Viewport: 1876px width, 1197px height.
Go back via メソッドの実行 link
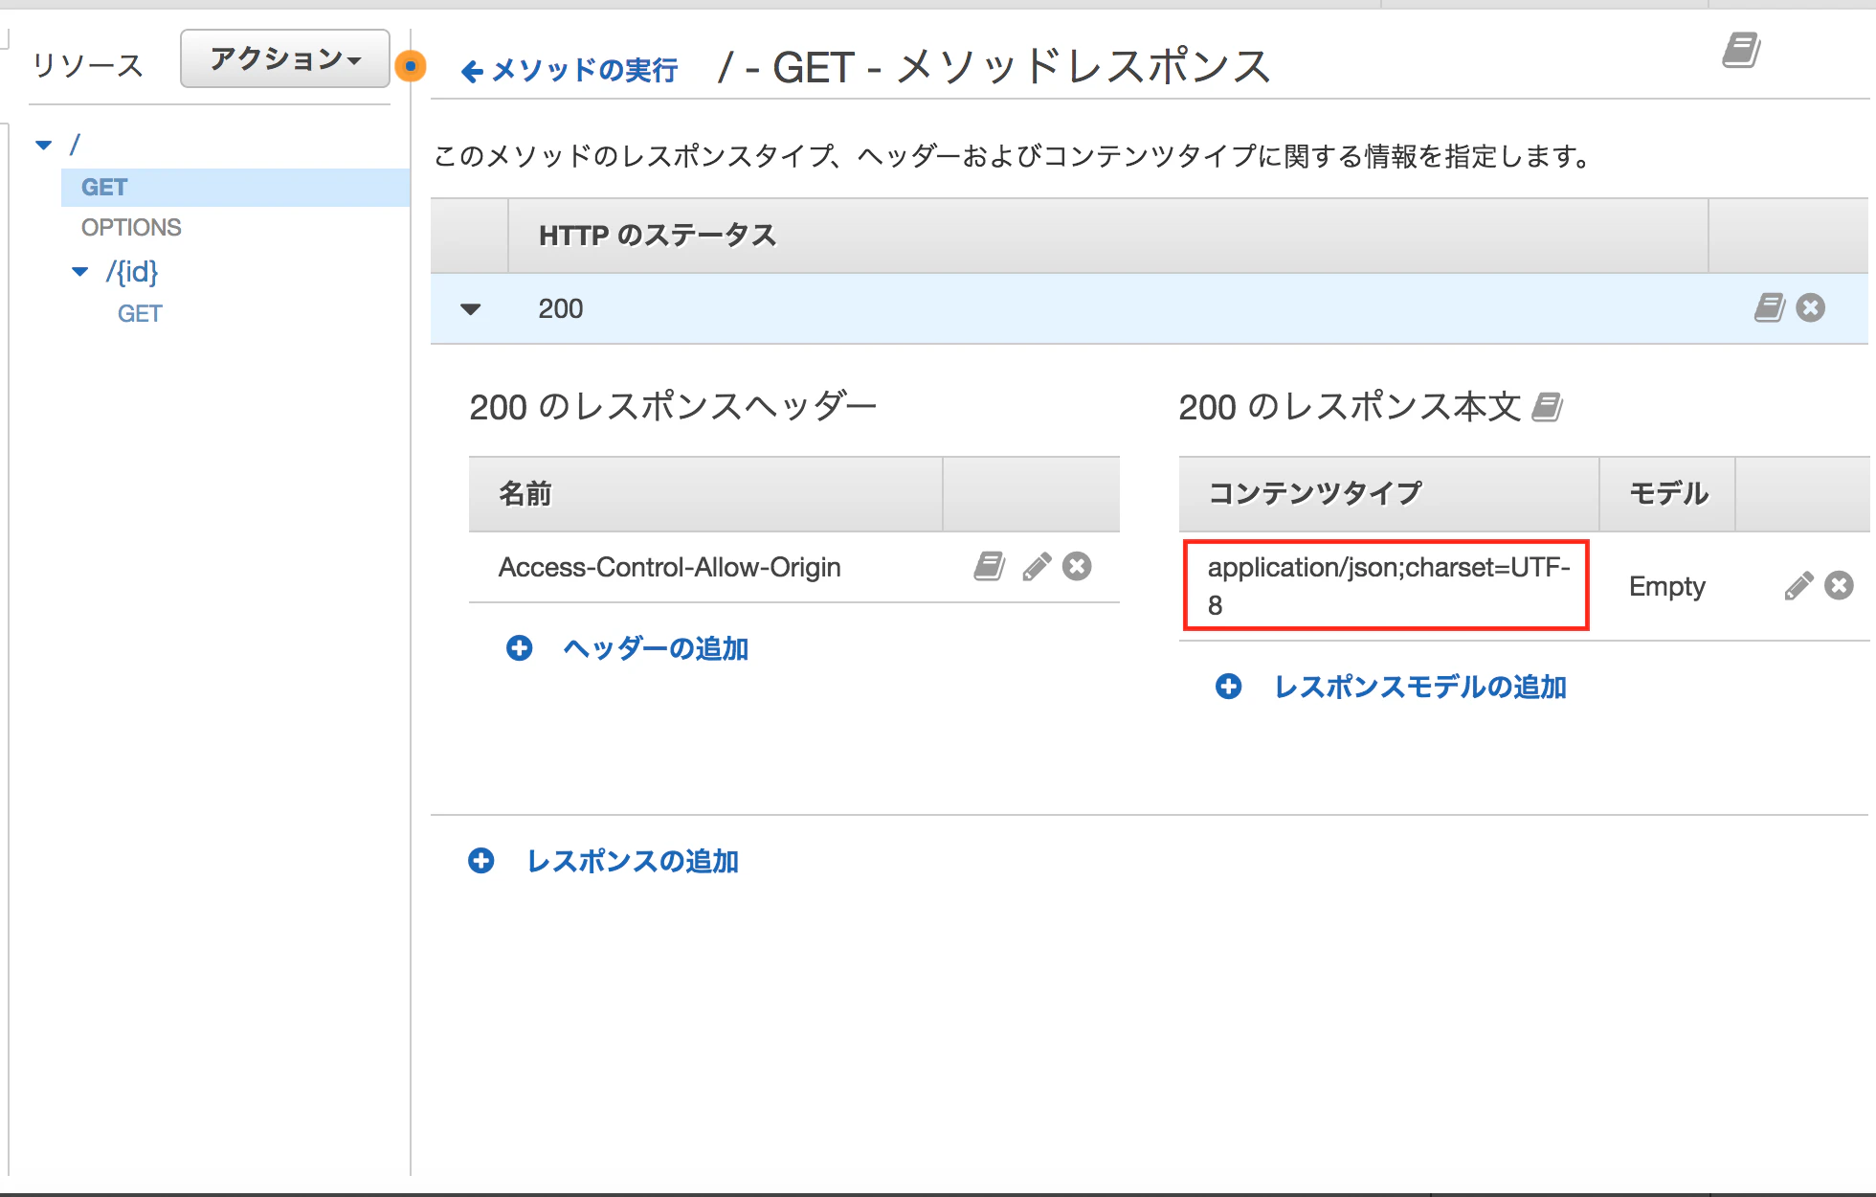(x=569, y=70)
